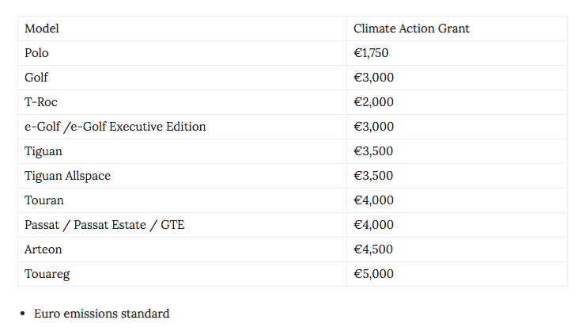
Task: Click the grant amount in the Golf row
Action: pos(373,78)
